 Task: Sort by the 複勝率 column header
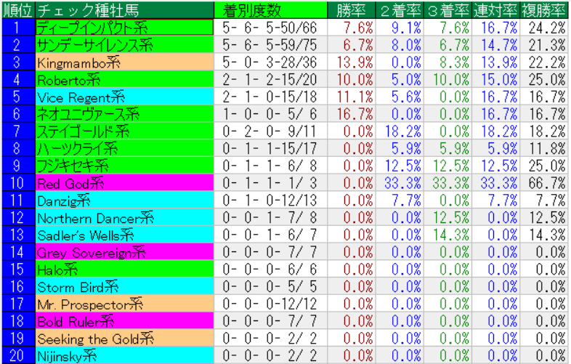[545, 10]
